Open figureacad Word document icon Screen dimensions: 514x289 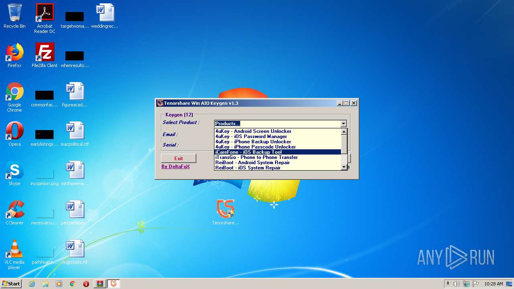[x=75, y=95]
